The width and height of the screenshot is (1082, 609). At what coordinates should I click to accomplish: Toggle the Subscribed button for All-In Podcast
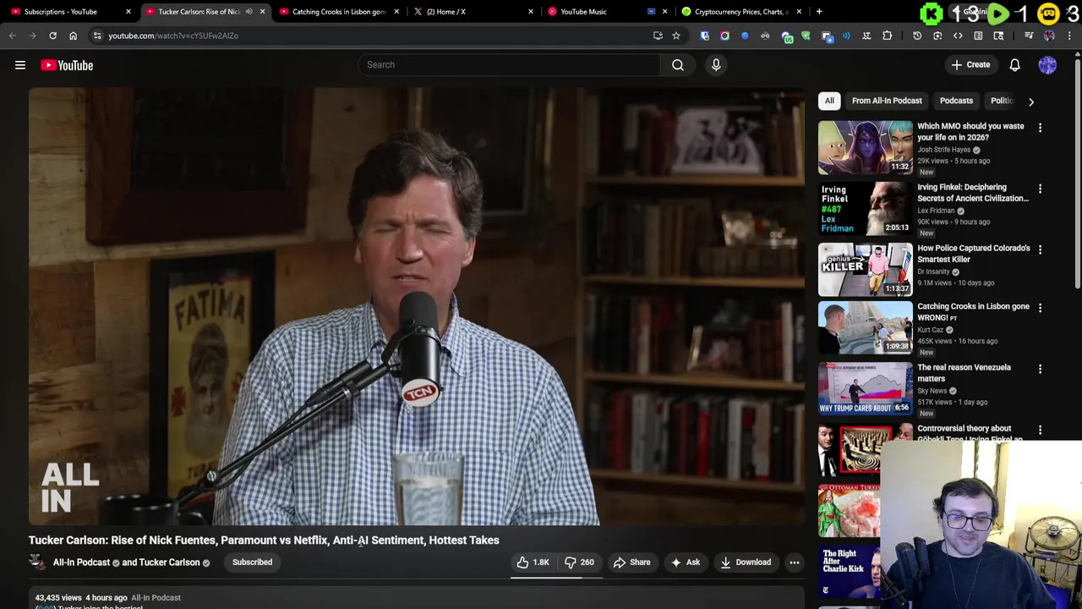252,562
